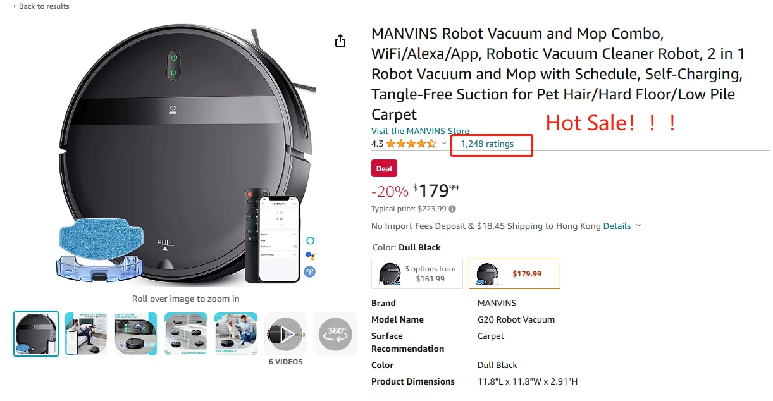
Task: Select the first product thumbnail
Action: coord(36,333)
